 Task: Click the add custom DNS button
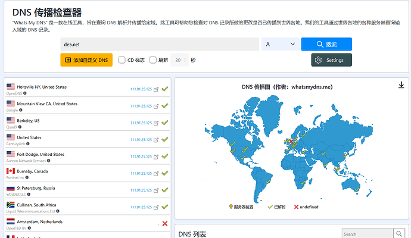(86, 60)
